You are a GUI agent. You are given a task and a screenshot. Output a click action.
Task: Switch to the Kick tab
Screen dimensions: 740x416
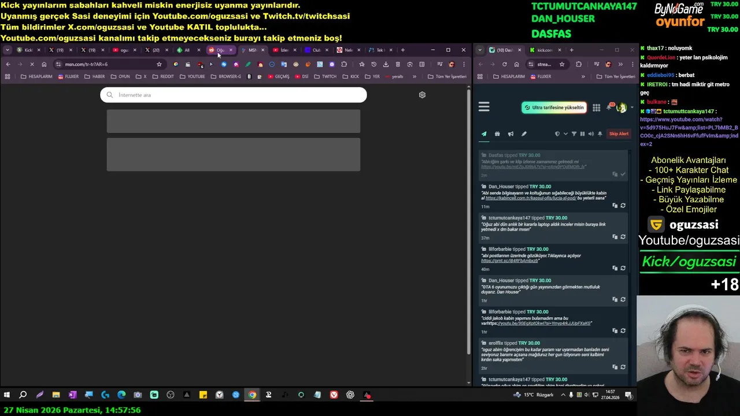coord(28,50)
